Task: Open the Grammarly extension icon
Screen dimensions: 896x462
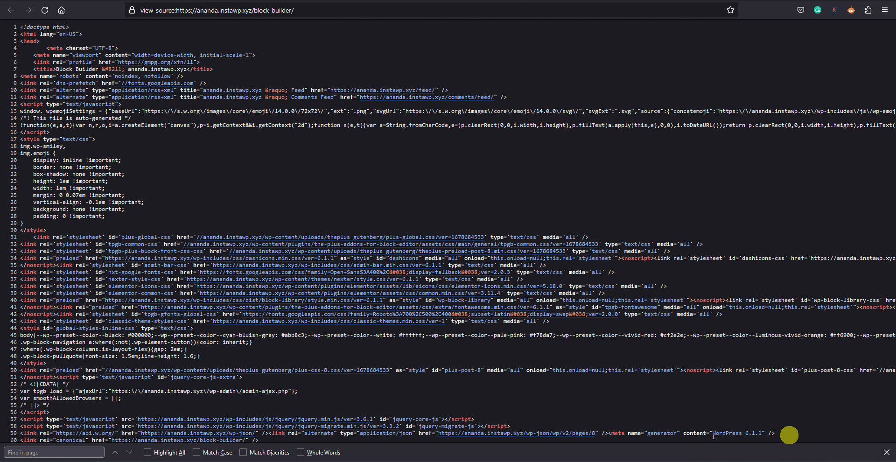Action: click(x=817, y=10)
